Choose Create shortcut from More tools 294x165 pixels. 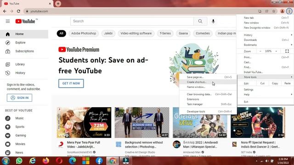[x=208, y=82]
